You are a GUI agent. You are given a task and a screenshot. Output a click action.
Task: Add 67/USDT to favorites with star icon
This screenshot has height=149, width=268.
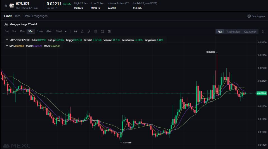(6, 5)
